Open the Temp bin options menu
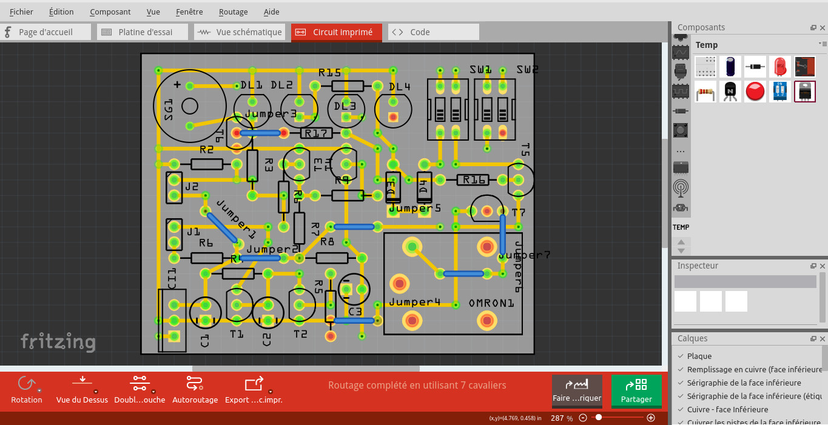Image resolution: width=828 pixels, height=425 pixels. click(823, 44)
